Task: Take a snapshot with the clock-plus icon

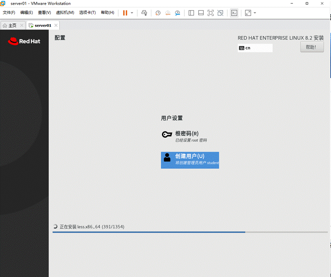Action: pyautogui.click(x=158, y=13)
